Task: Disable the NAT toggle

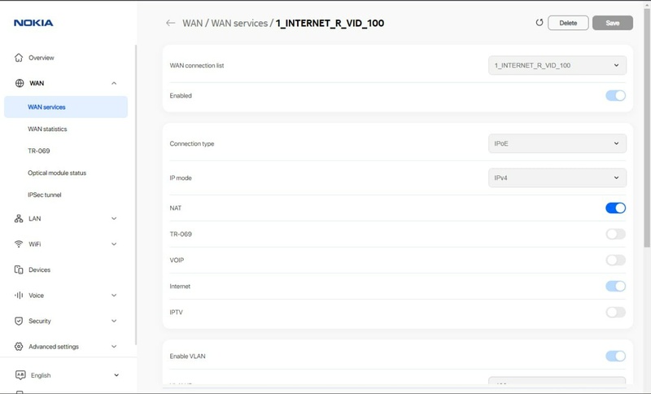Action: [615, 208]
